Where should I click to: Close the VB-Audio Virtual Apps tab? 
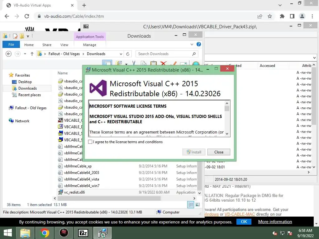click(x=72, y=5)
